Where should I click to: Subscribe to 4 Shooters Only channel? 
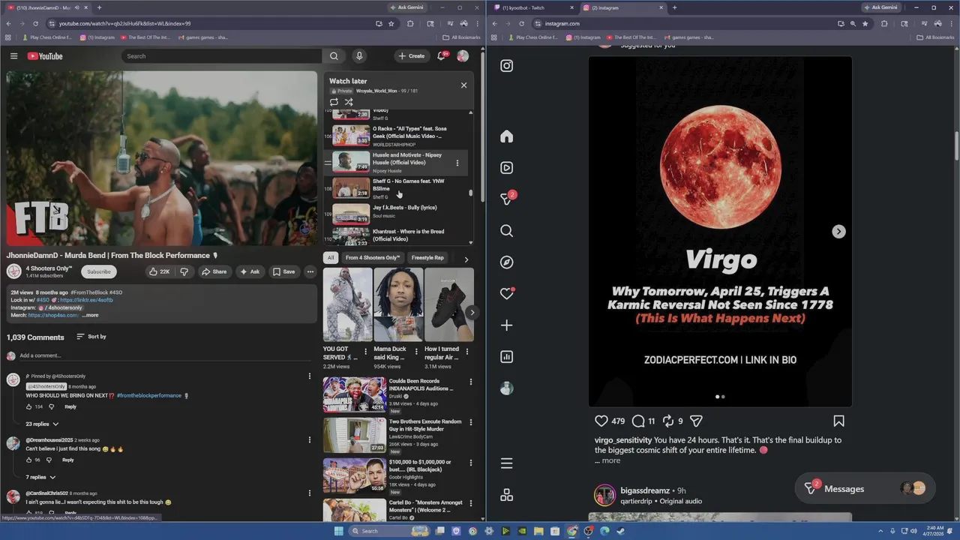98,271
